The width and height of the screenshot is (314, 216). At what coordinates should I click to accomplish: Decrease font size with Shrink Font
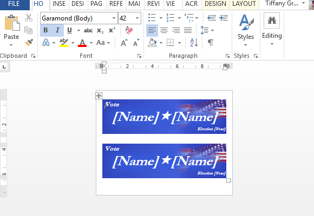coord(136,43)
